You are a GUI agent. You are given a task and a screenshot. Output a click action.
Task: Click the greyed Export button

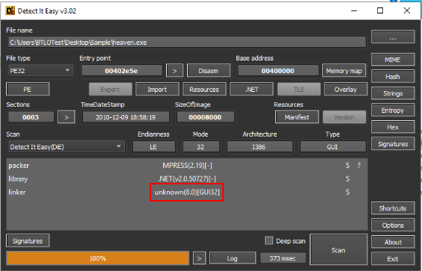tap(110, 89)
